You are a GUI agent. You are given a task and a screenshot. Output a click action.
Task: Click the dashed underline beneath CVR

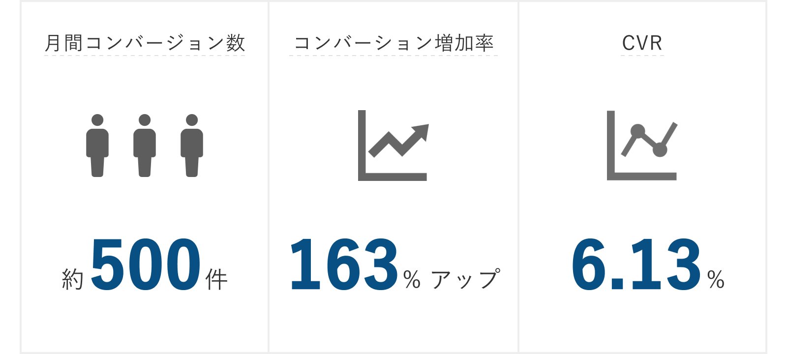tap(642, 56)
